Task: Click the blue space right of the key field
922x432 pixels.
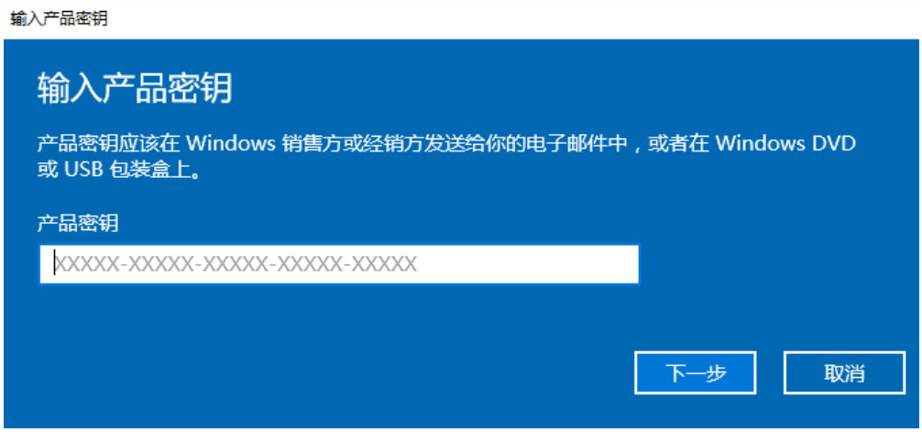Action: tap(776, 264)
